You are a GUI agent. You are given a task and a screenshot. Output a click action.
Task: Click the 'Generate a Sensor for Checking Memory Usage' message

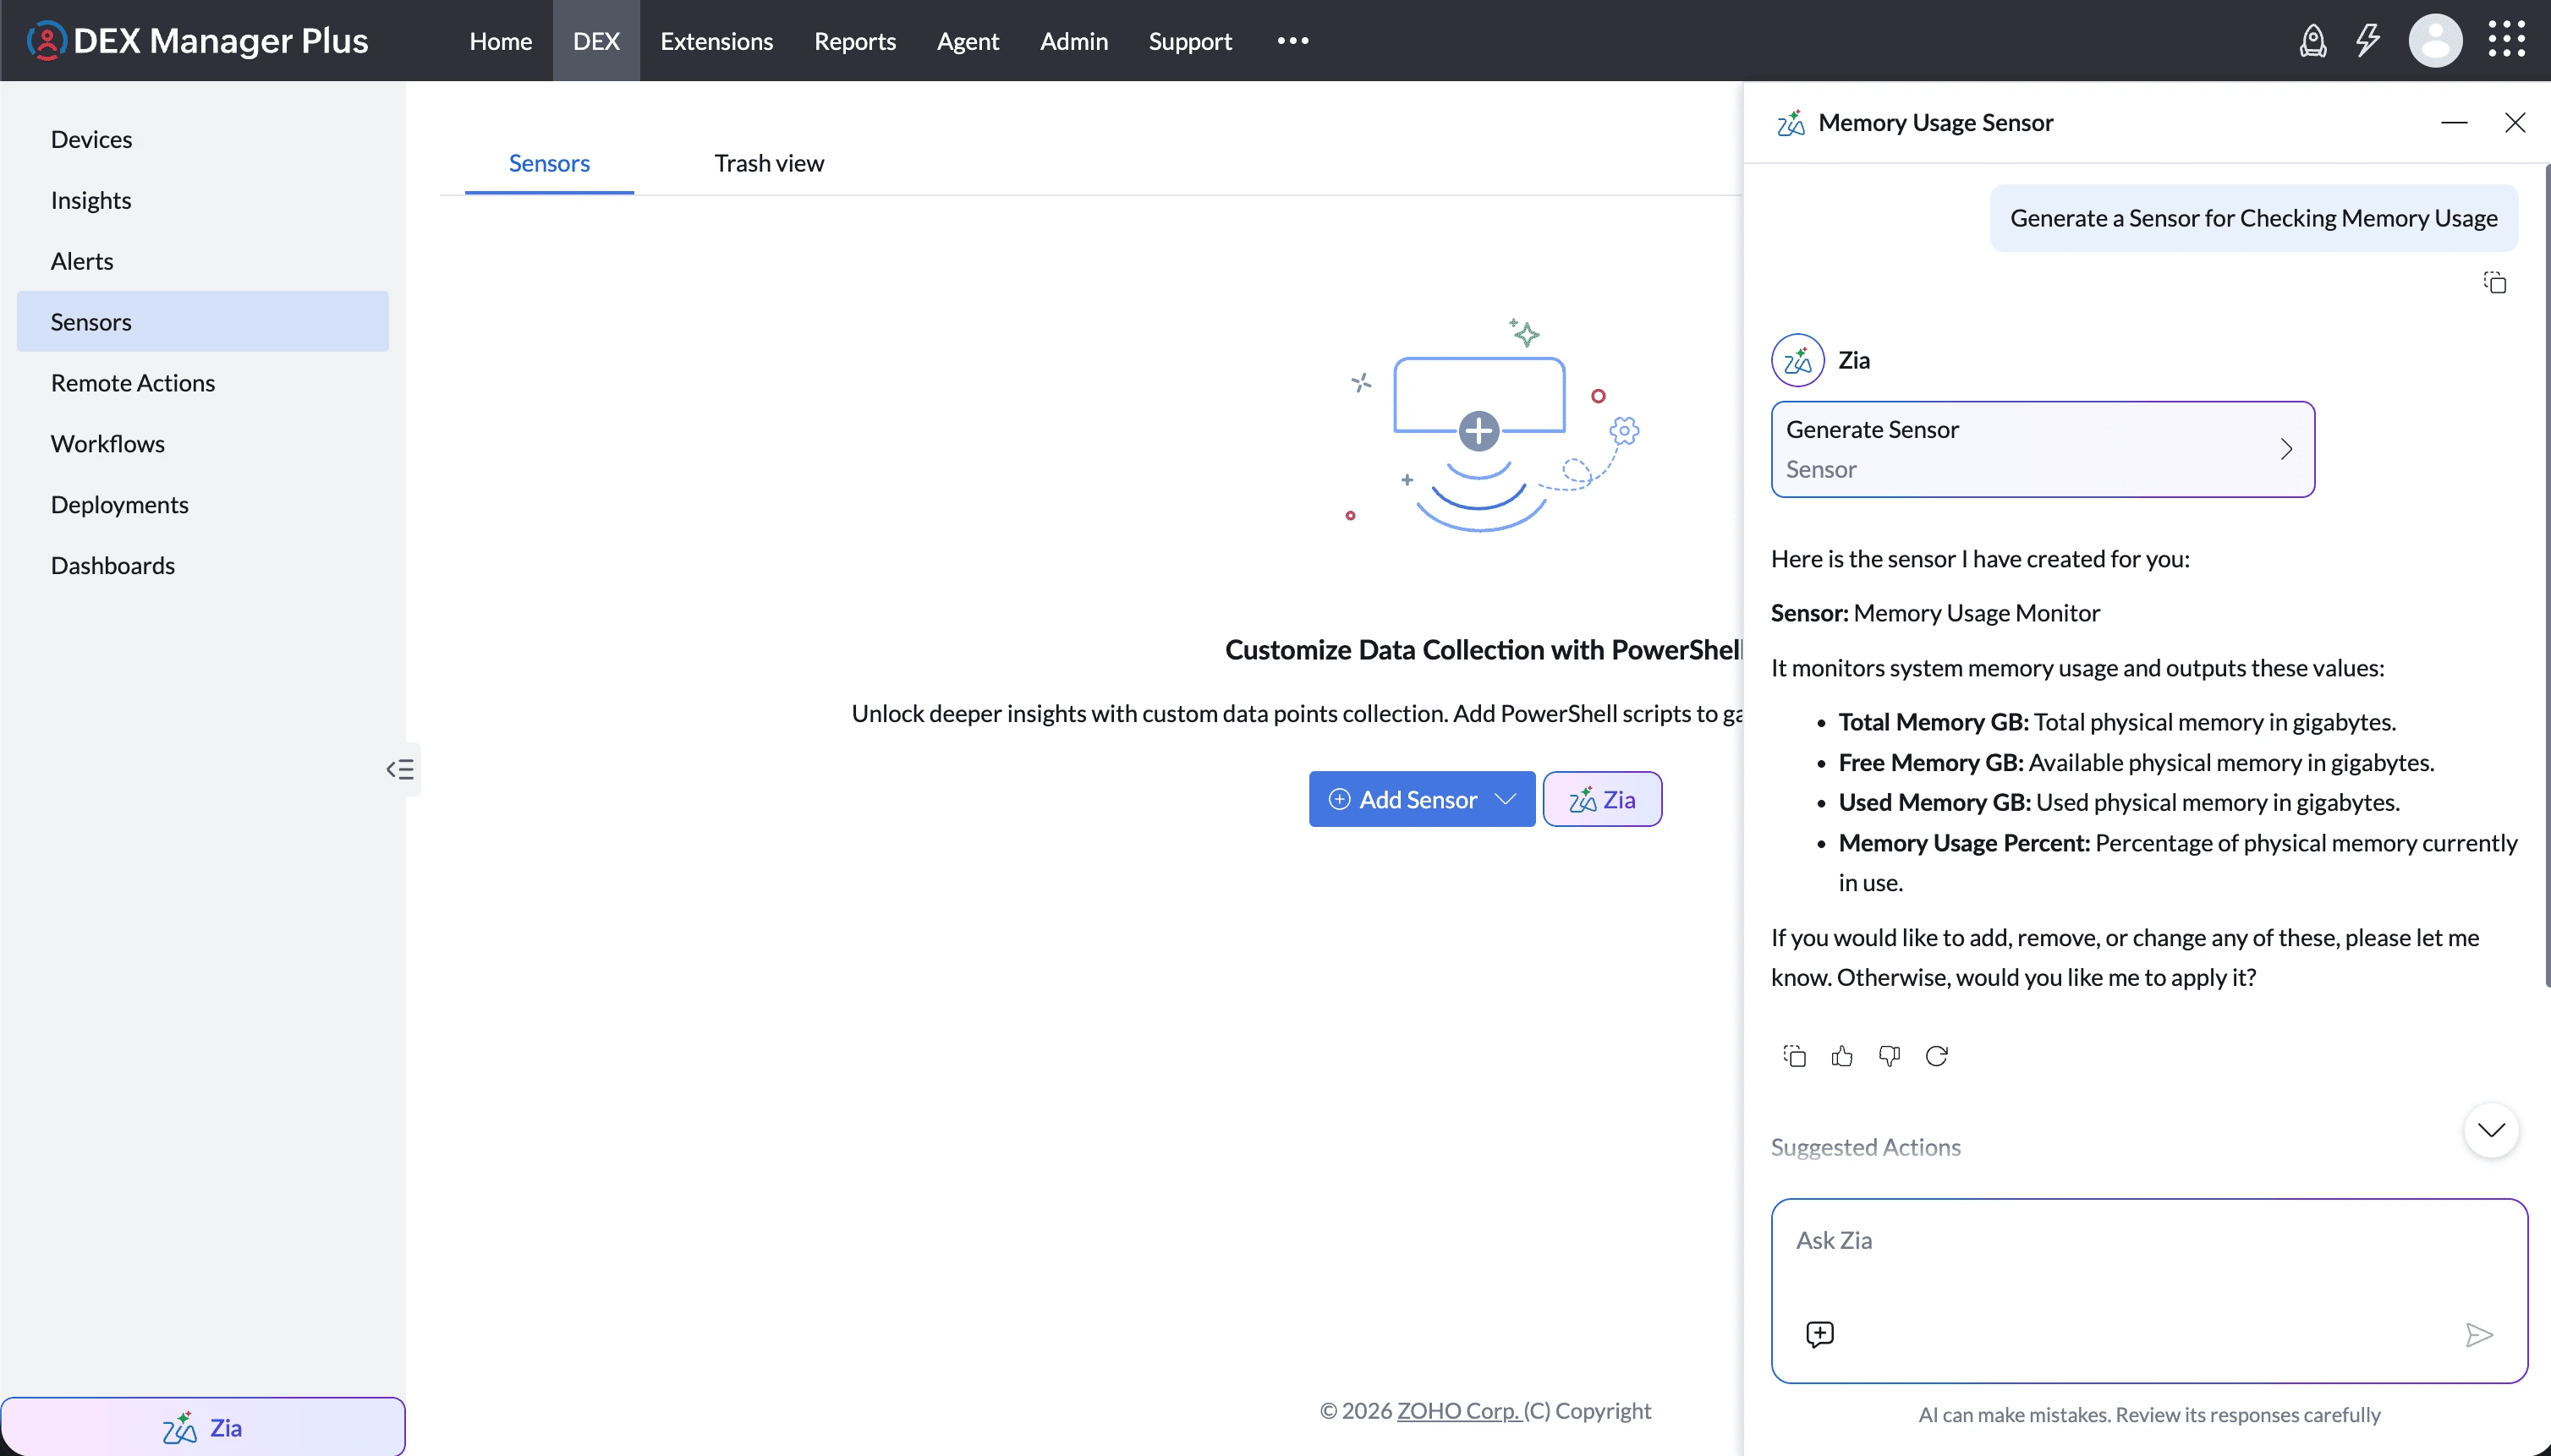[2254, 218]
